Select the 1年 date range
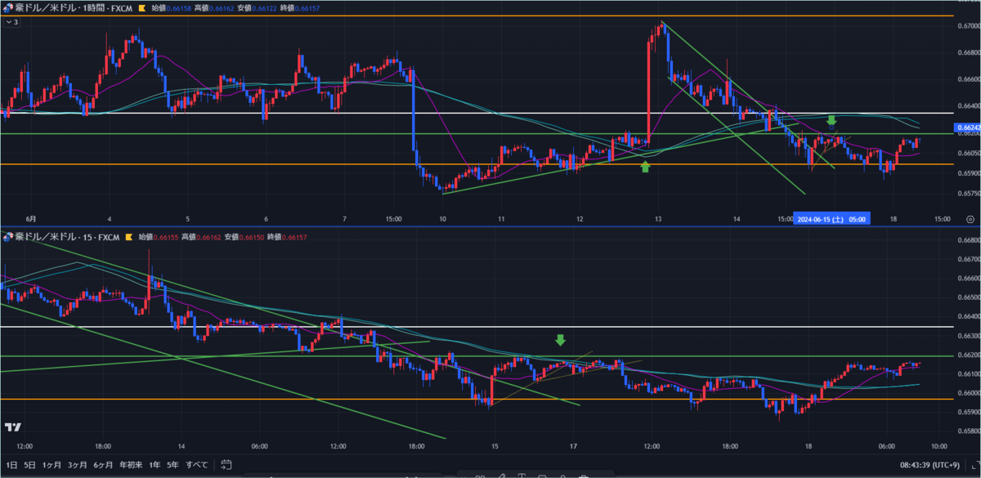Viewport: 981px width, 478px height. (154, 465)
